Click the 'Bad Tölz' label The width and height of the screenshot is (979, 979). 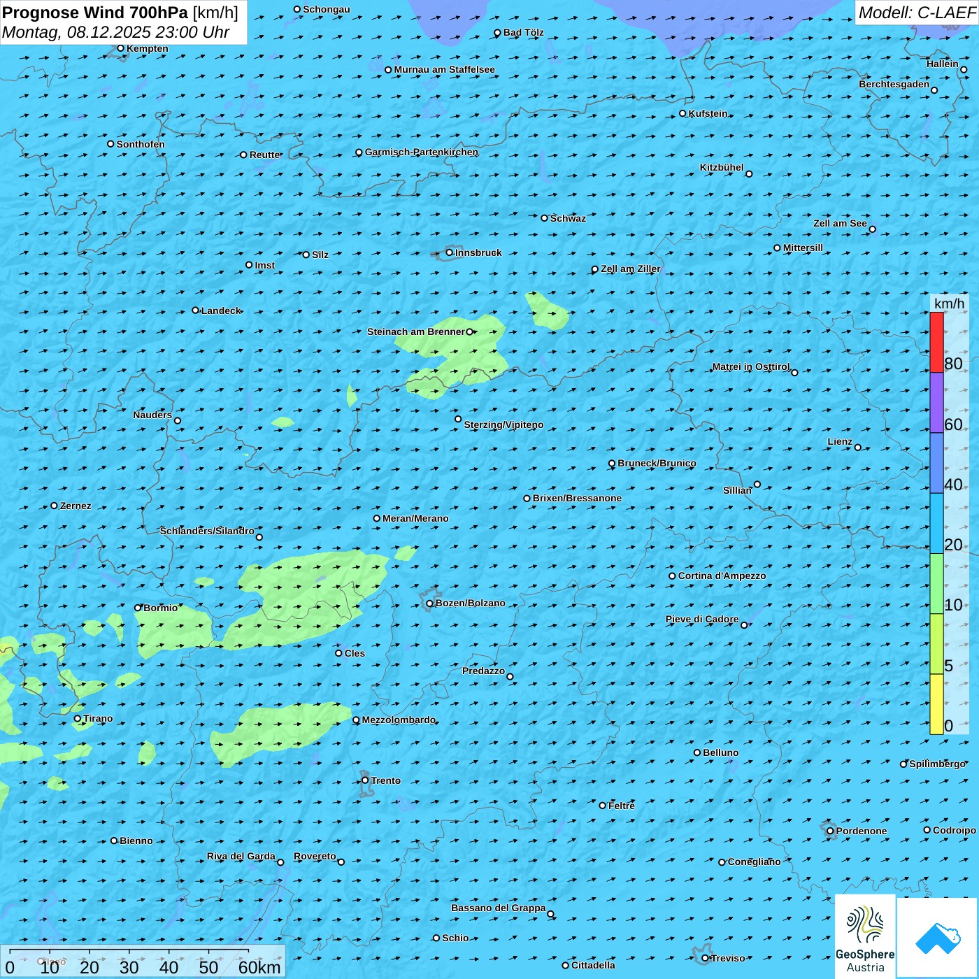[x=523, y=32]
